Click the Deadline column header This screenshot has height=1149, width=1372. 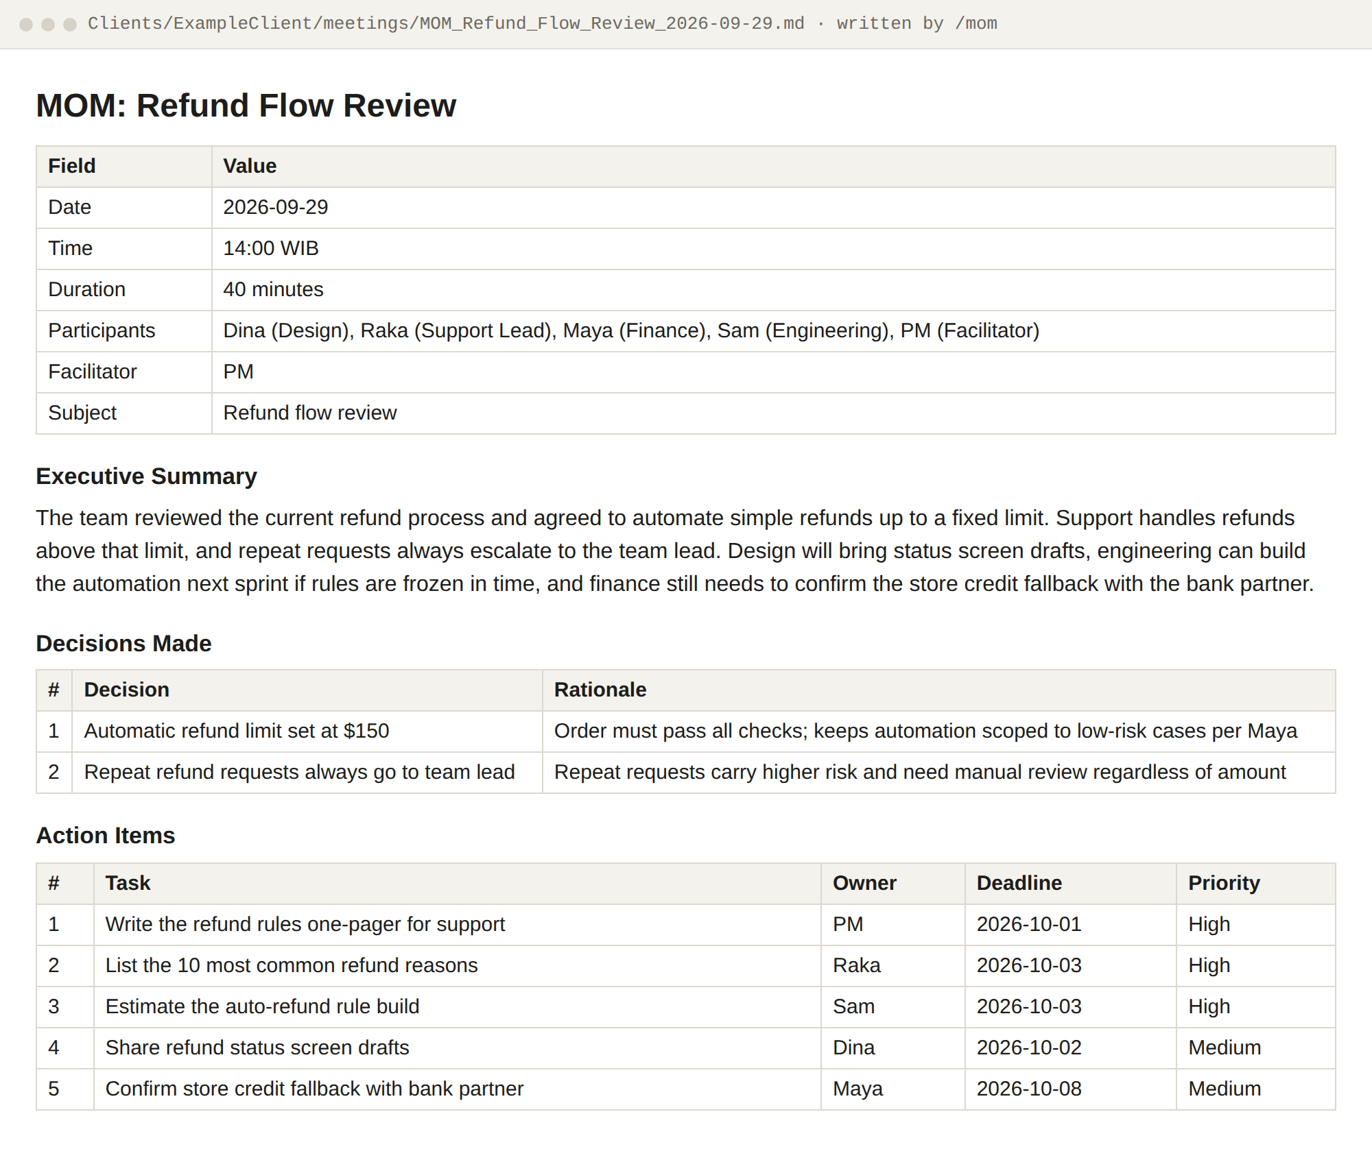pyautogui.click(x=1070, y=883)
